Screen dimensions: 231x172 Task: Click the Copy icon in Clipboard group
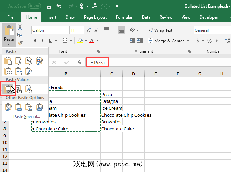click(20, 35)
